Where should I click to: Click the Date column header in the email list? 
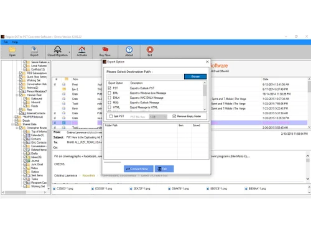coord(266,80)
